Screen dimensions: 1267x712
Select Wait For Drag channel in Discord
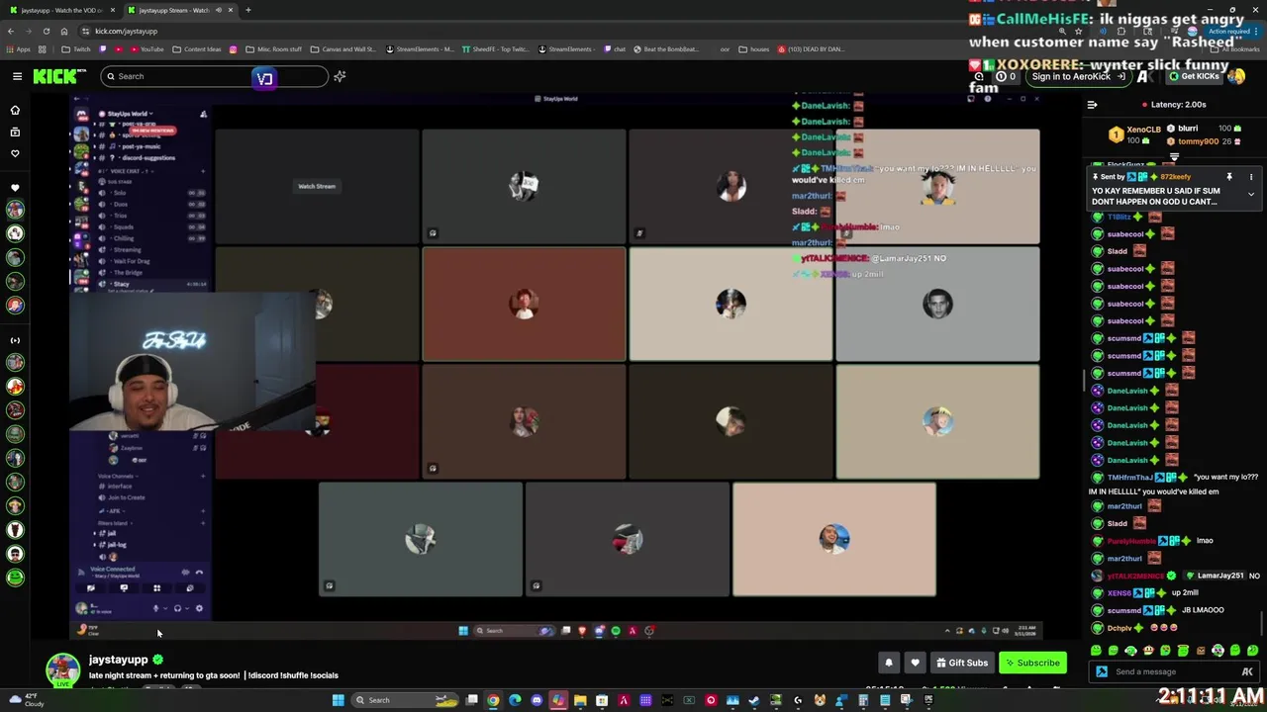133,261
